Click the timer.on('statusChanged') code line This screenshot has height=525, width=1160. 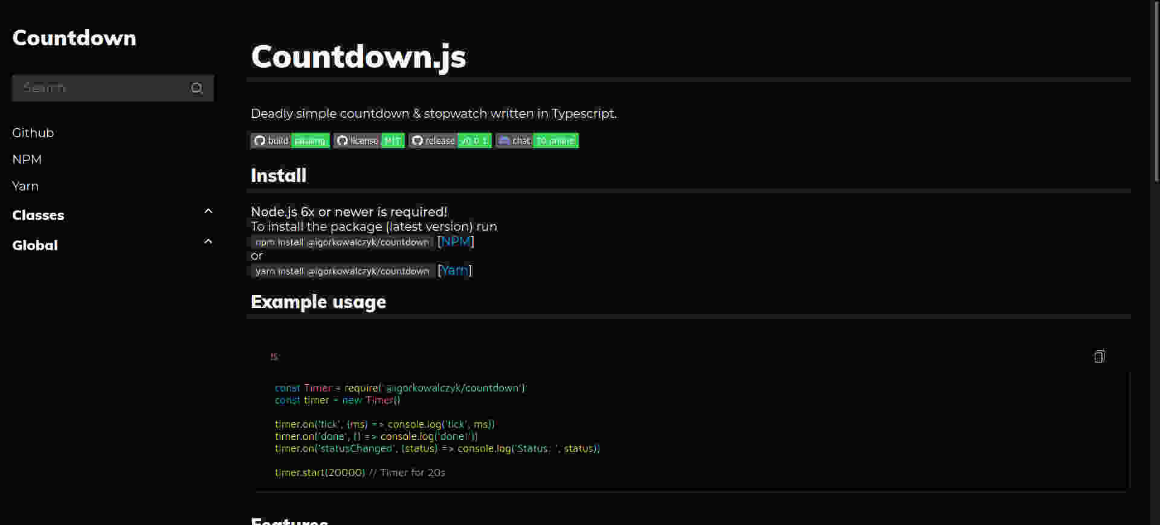point(437,448)
